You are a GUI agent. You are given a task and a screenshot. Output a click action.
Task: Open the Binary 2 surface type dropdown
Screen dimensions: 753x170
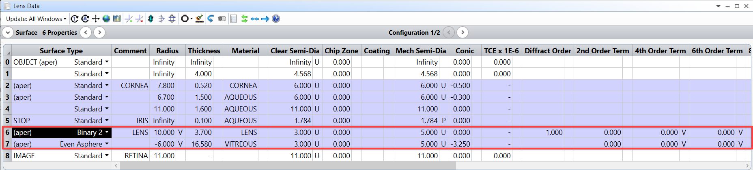coord(107,132)
